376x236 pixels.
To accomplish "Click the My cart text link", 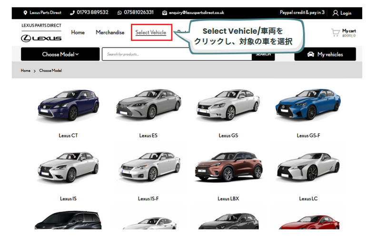I will pos(349,31).
